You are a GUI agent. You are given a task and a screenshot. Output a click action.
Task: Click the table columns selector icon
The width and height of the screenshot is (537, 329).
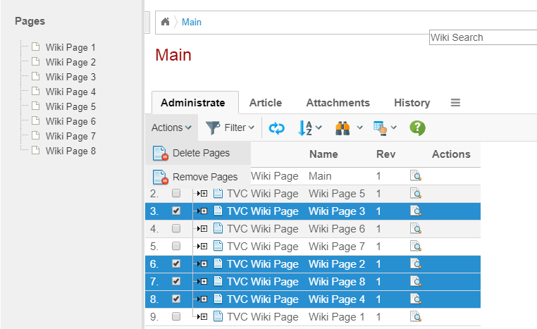[381, 128]
